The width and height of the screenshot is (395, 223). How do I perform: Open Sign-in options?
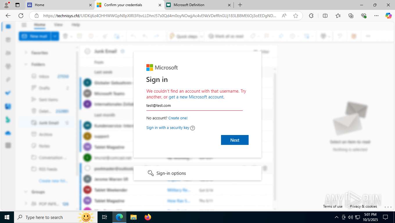(198, 173)
